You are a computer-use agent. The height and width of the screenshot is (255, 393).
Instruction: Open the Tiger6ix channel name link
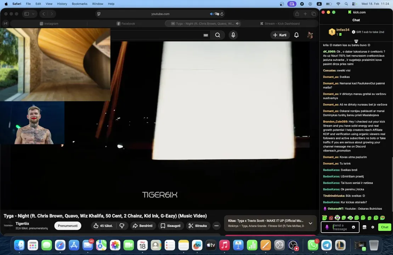pyautogui.click(x=22, y=223)
